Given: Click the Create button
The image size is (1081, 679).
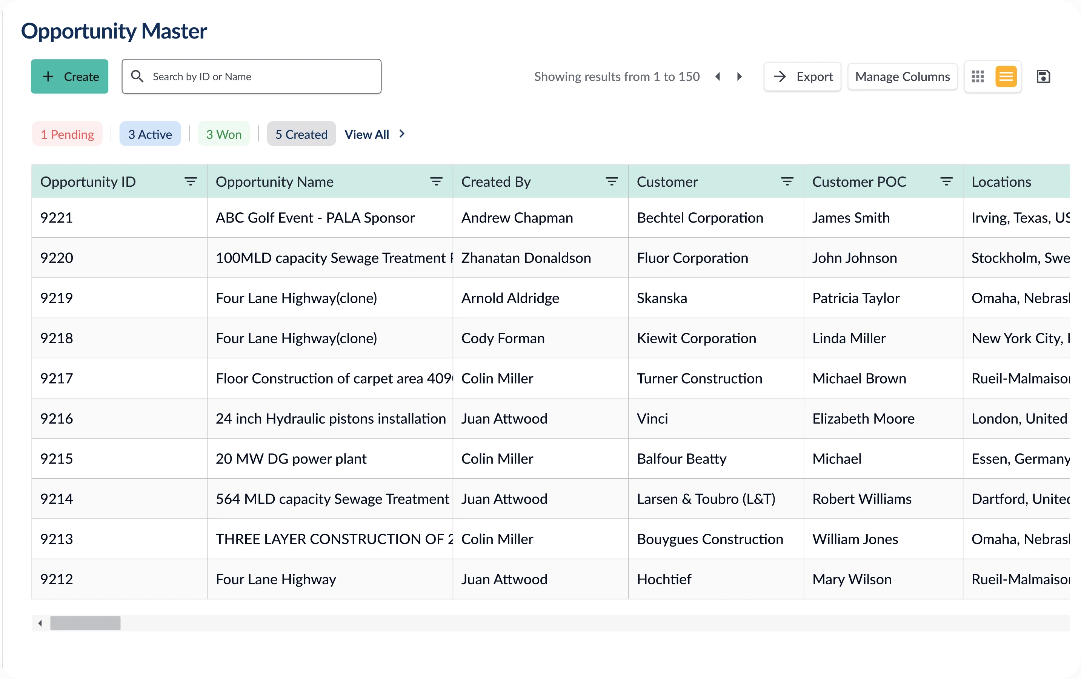Looking at the screenshot, I should pyautogui.click(x=69, y=77).
